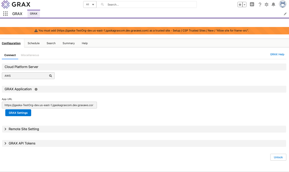Open the Global Actions plus icon

(252, 4)
